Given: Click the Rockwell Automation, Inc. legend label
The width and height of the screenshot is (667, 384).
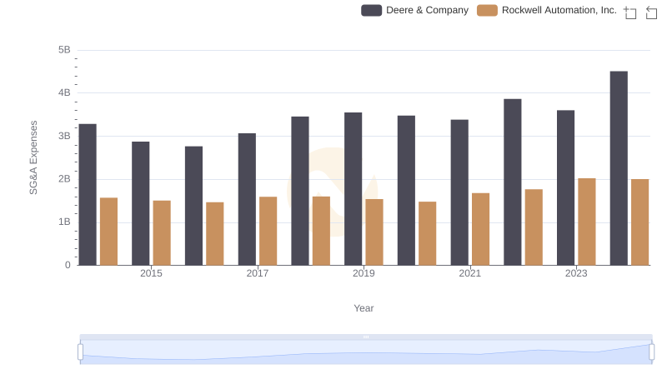Looking at the screenshot, I should (559, 10).
